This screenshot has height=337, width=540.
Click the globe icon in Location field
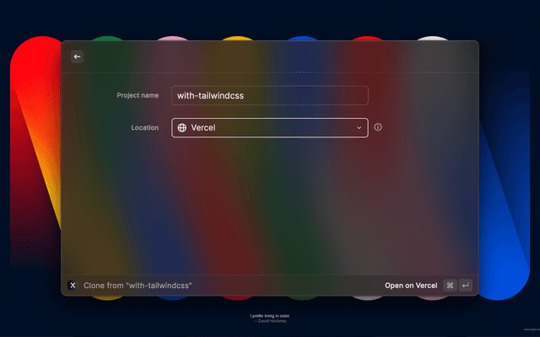[181, 128]
